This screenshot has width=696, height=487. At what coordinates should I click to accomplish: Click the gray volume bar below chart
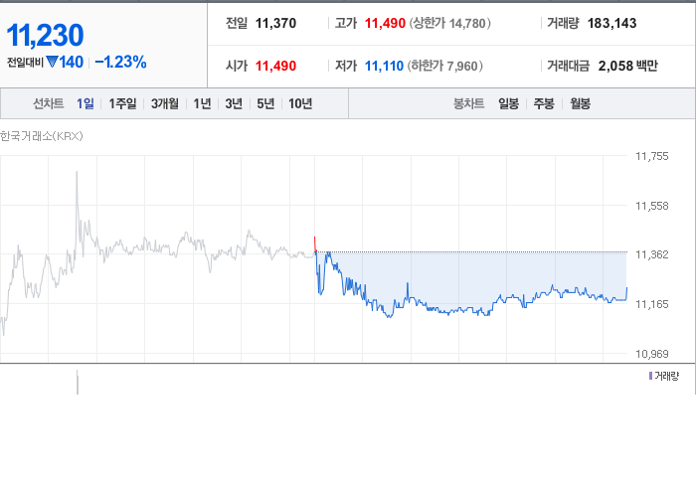point(78,383)
